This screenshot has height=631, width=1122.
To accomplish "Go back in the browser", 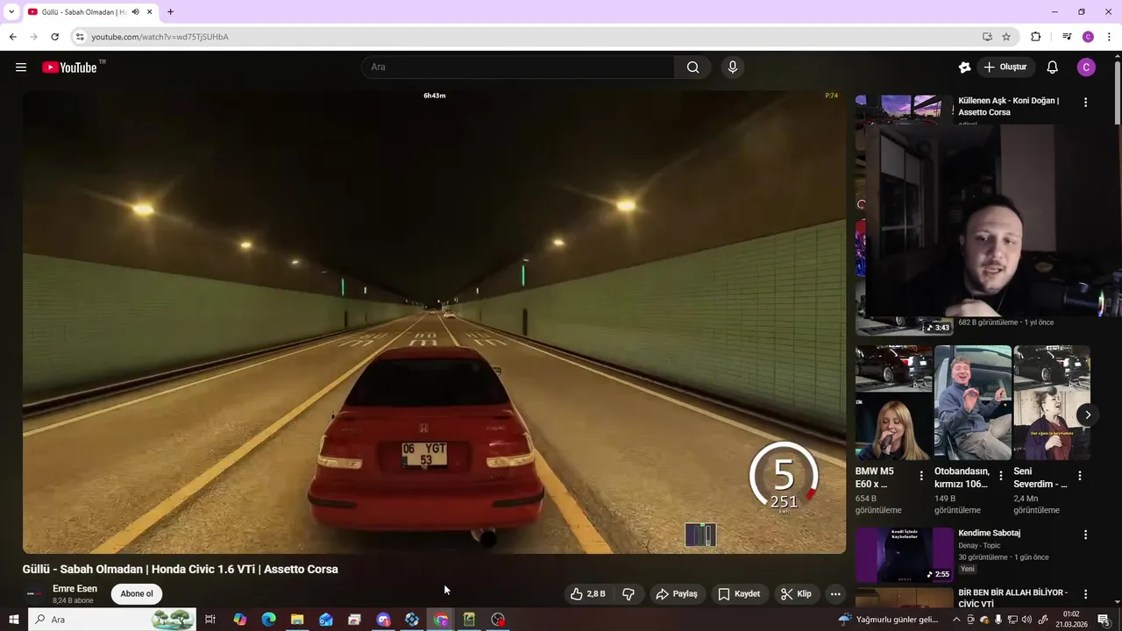I will 12,37.
